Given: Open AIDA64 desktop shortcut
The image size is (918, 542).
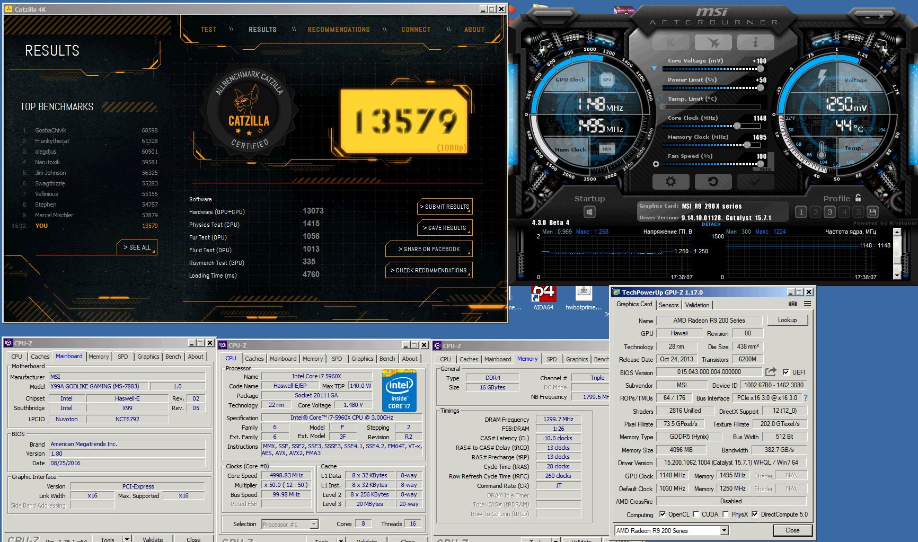Looking at the screenshot, I should click(543, 298).
